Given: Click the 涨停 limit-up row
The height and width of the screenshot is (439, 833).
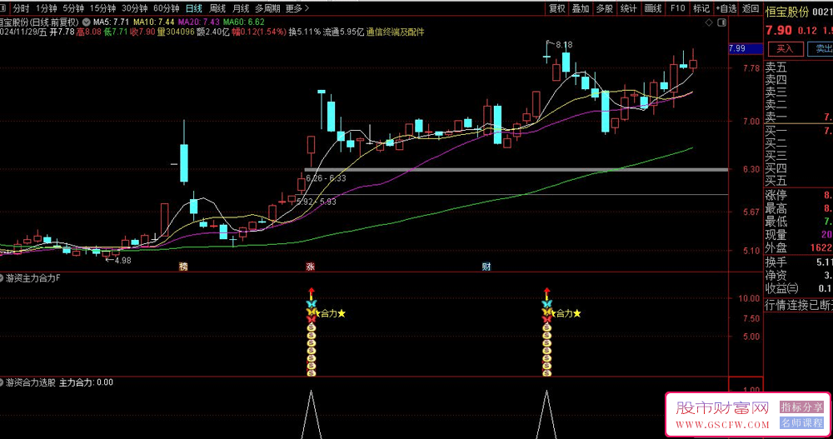Looking at the screenshot, I should coord(799,195).
